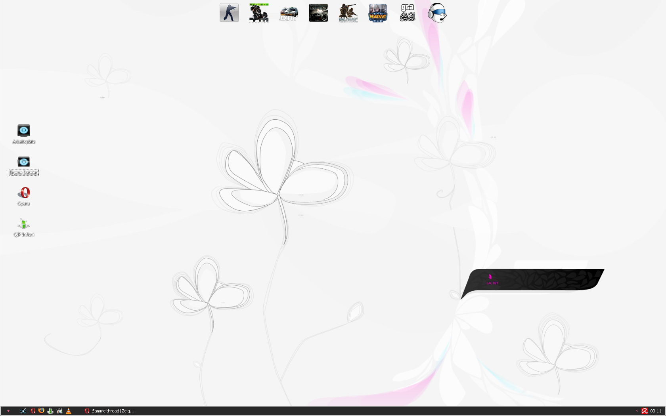Viewport: 666px width, 416px height.
Task: Launch Firefox from the quick launch bar
Action: (x=41, y=411)
